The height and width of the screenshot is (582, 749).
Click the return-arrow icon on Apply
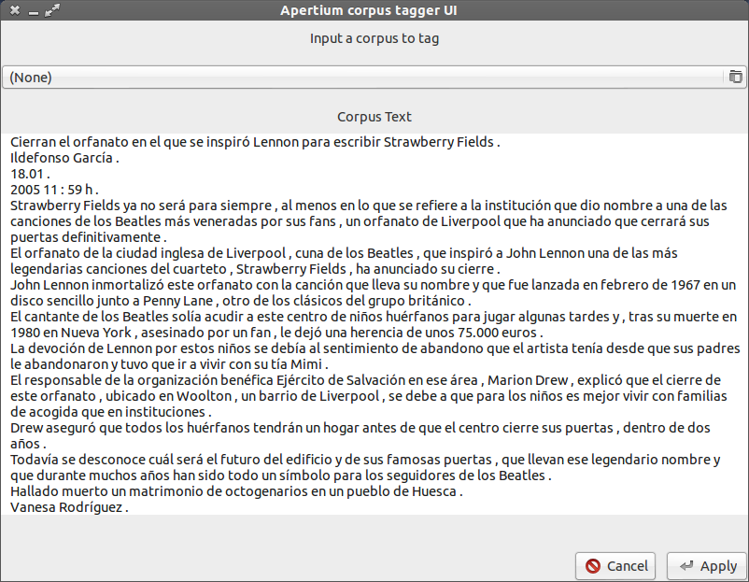coord(686,566)
